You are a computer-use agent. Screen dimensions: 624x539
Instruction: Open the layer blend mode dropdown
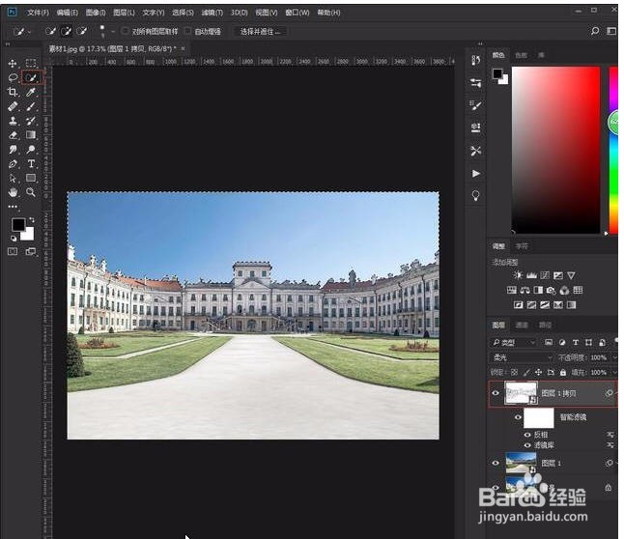coord(522,357)
